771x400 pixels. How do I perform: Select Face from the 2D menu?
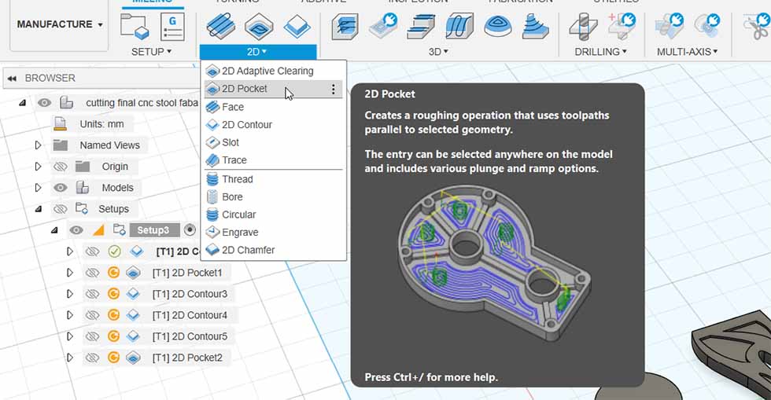point(274,107)
